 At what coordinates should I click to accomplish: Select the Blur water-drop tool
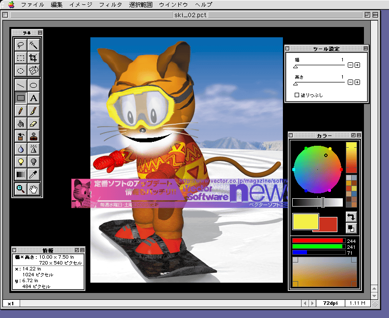(21, 149)
